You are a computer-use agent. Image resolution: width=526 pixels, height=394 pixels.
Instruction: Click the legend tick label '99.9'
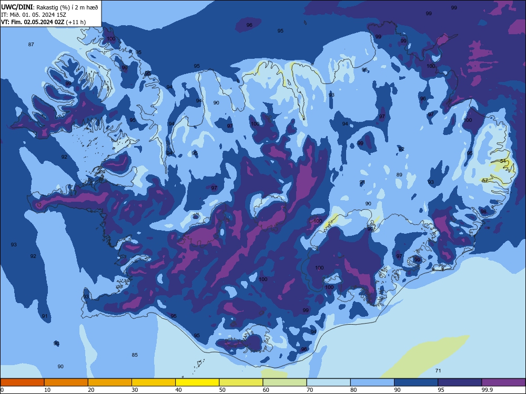coord(487,390)
